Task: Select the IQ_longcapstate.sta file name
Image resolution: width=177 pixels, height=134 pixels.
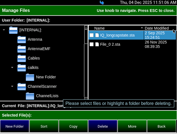Action: point(117,35)
